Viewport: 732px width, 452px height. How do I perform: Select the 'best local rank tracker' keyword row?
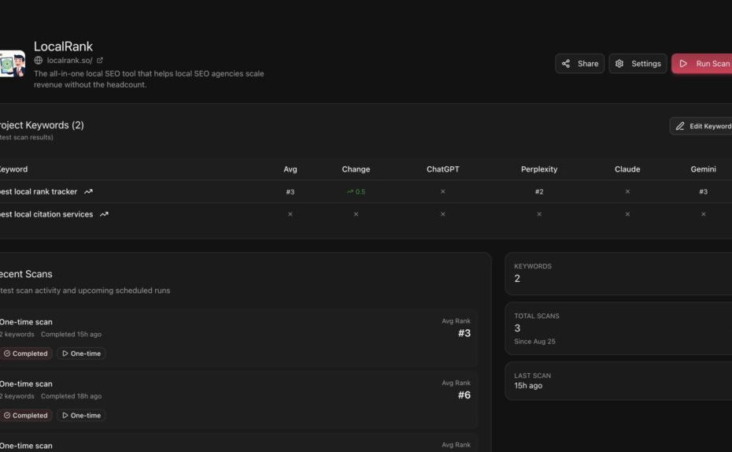pyautogui.click(x=366, y=191)
